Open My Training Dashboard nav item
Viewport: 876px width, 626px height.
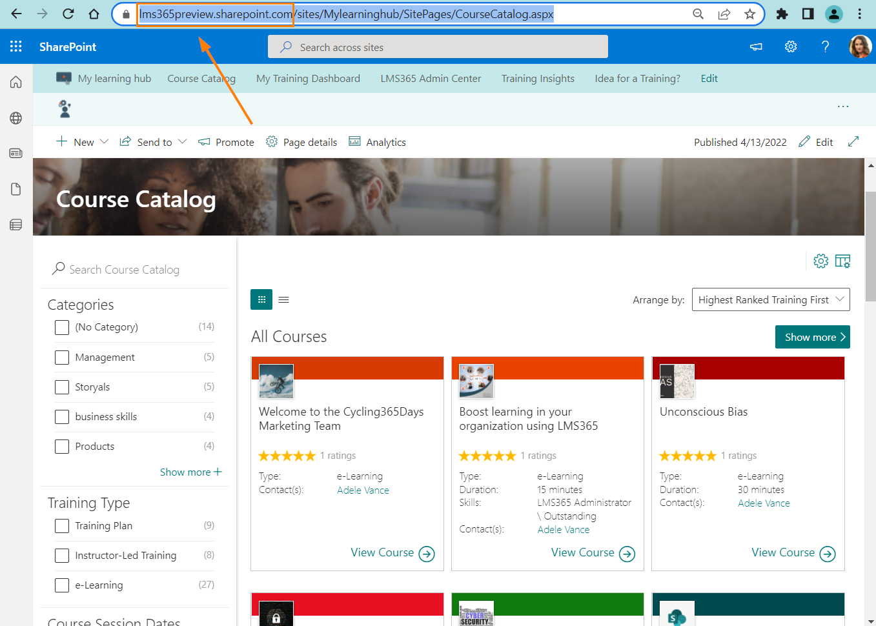308,78
